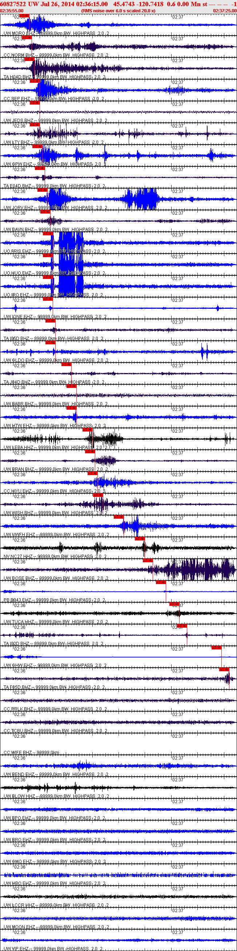Select the UW GLDO EHZ station label
The height and width of the screenshot is (951, 237).
pyautogui.click(x=56, y=360)
